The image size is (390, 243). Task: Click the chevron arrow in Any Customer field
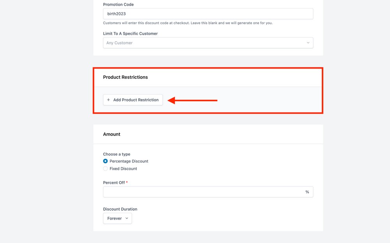tap(308, 43)
